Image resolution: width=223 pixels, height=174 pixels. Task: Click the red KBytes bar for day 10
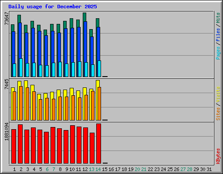pyautogui.click(x=72, y=144)
